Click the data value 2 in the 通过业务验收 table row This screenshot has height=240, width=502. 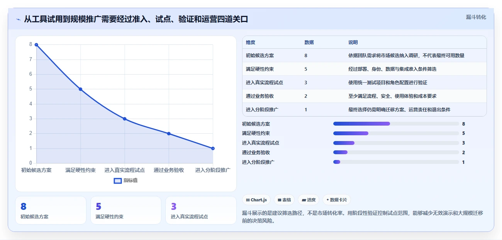coord(306,96)
